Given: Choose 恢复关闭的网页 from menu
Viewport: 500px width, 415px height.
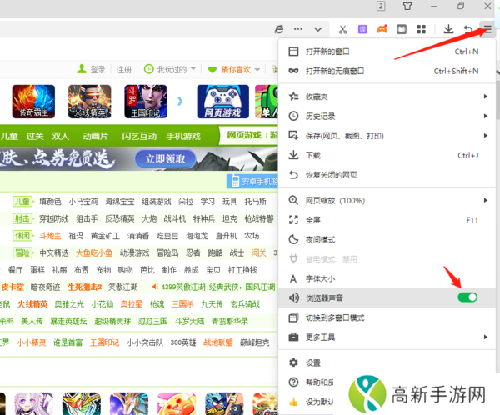Looking at the screenshot, I should tap(332, 175).
